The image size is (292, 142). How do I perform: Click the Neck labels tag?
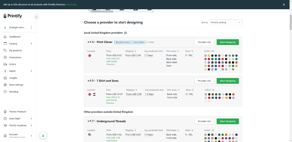(x=139, y=42)
